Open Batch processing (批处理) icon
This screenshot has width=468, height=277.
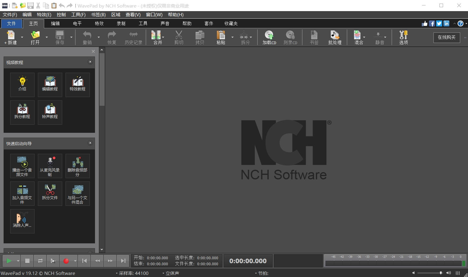(x=335, y=37)
